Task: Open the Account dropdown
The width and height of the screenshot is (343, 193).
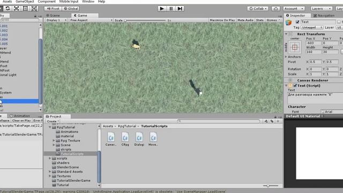Action: click(294, 9)
